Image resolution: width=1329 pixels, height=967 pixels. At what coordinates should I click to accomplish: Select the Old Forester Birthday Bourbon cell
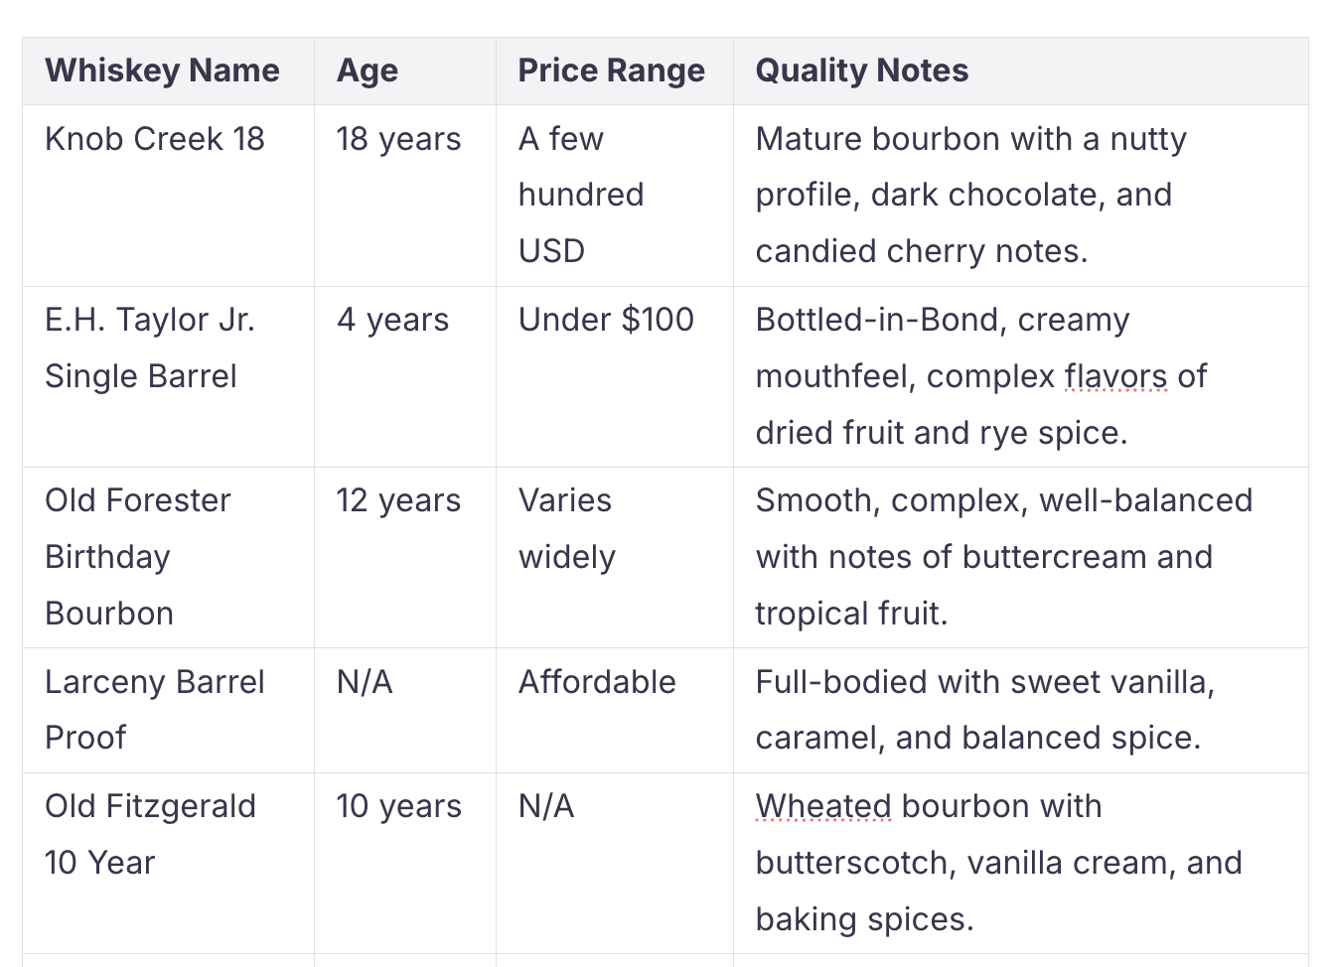click(x=138, y=556)
